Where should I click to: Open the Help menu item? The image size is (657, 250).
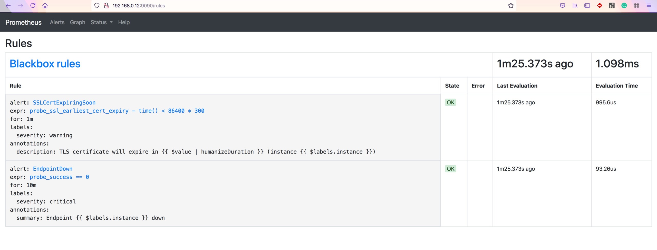tap(124, 22)
